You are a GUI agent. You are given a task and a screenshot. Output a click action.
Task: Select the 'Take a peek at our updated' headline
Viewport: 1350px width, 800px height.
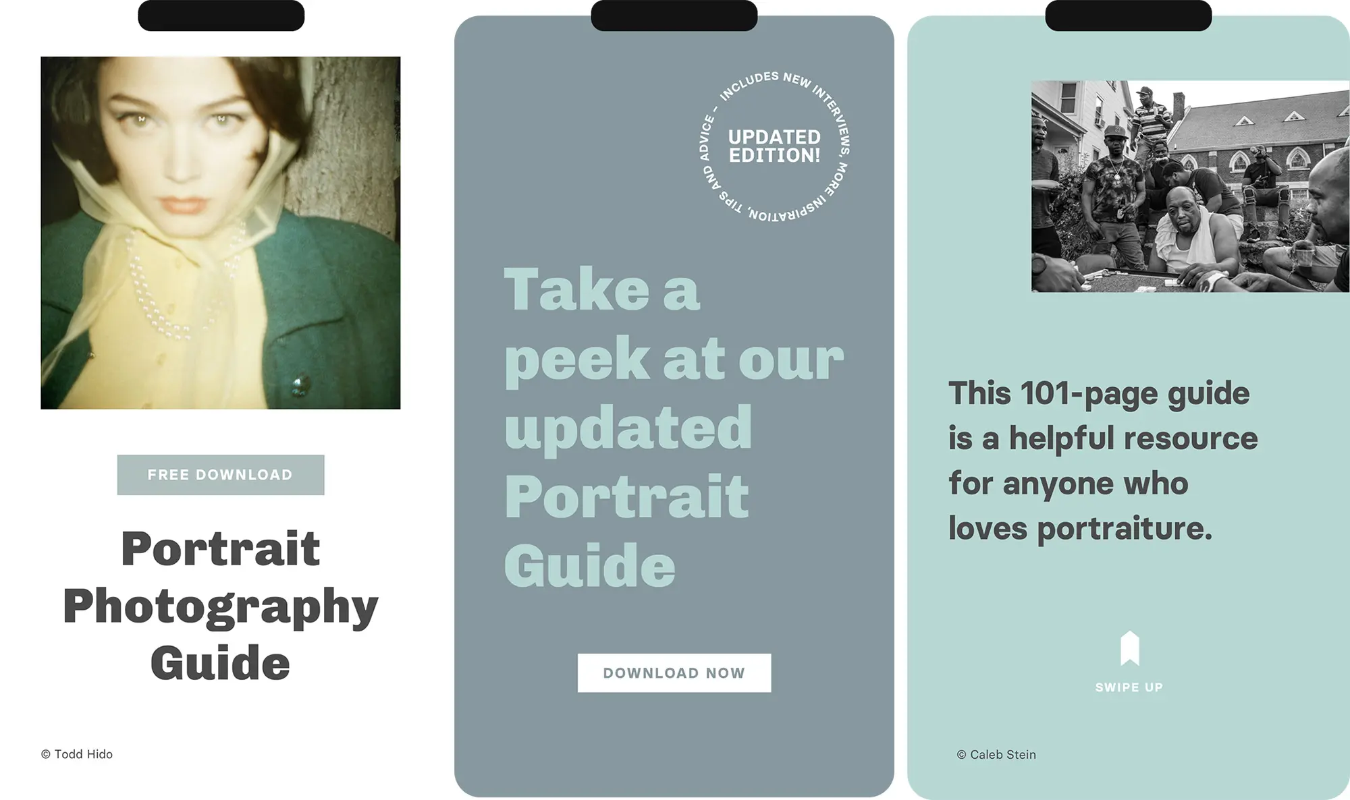point(674,426)
